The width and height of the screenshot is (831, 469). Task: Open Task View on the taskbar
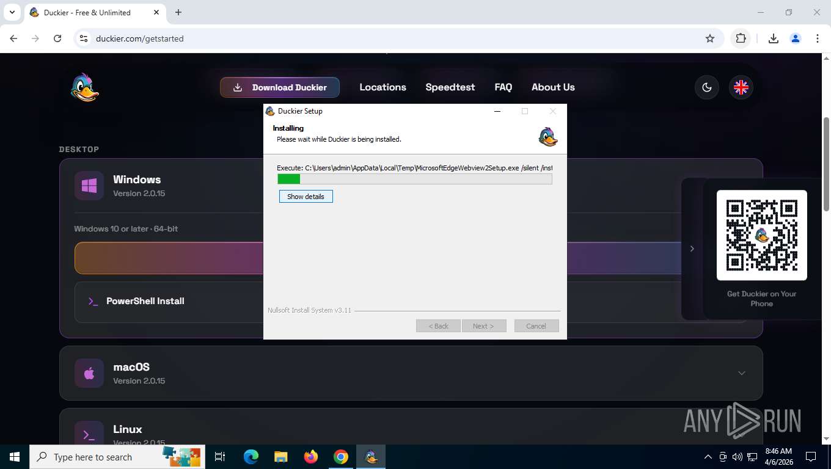[220, 457]
